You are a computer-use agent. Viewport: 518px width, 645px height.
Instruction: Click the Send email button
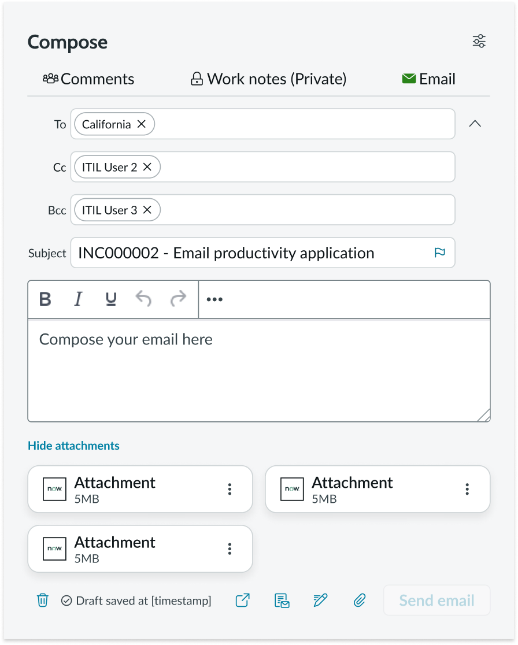(x=436, y=600)
